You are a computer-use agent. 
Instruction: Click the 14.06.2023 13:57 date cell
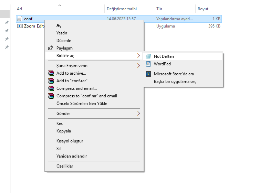tap(121, 19)
